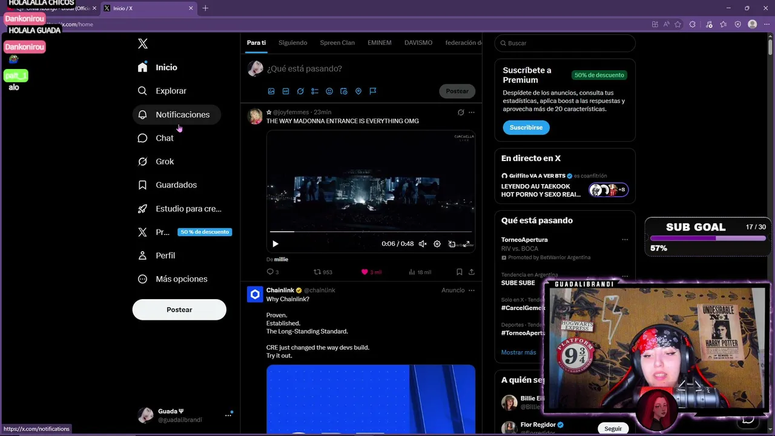View analytics 18 mil on joyfemmes post
775x436 pixels.
click(420, 272)
